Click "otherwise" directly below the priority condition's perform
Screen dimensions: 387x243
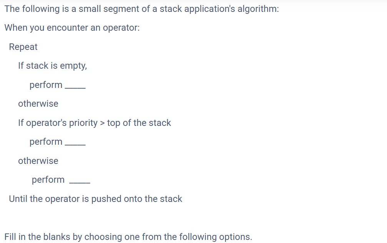pos(38,161)
